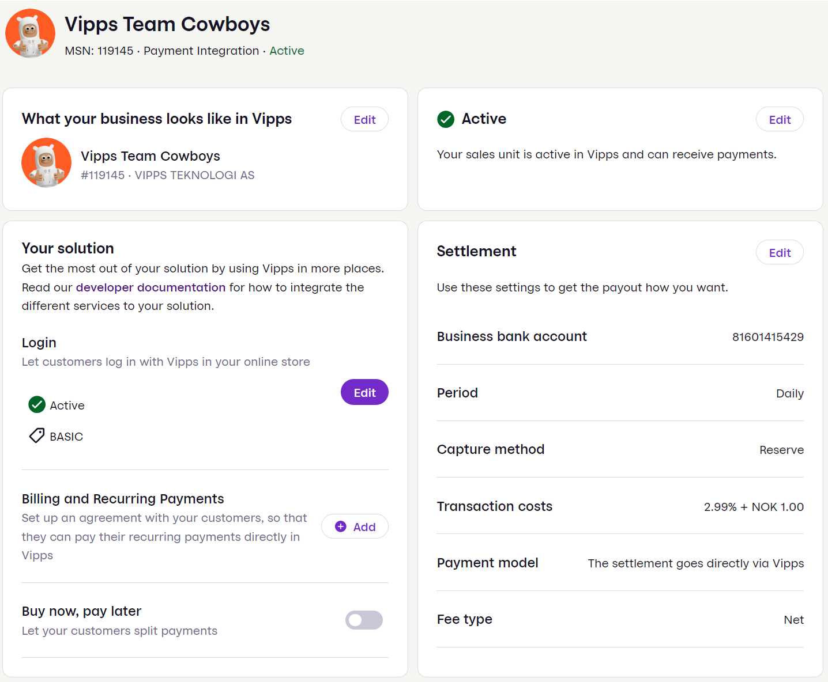Open the developer documentation link
Screen dimensions: 828x682
point(150,287)
